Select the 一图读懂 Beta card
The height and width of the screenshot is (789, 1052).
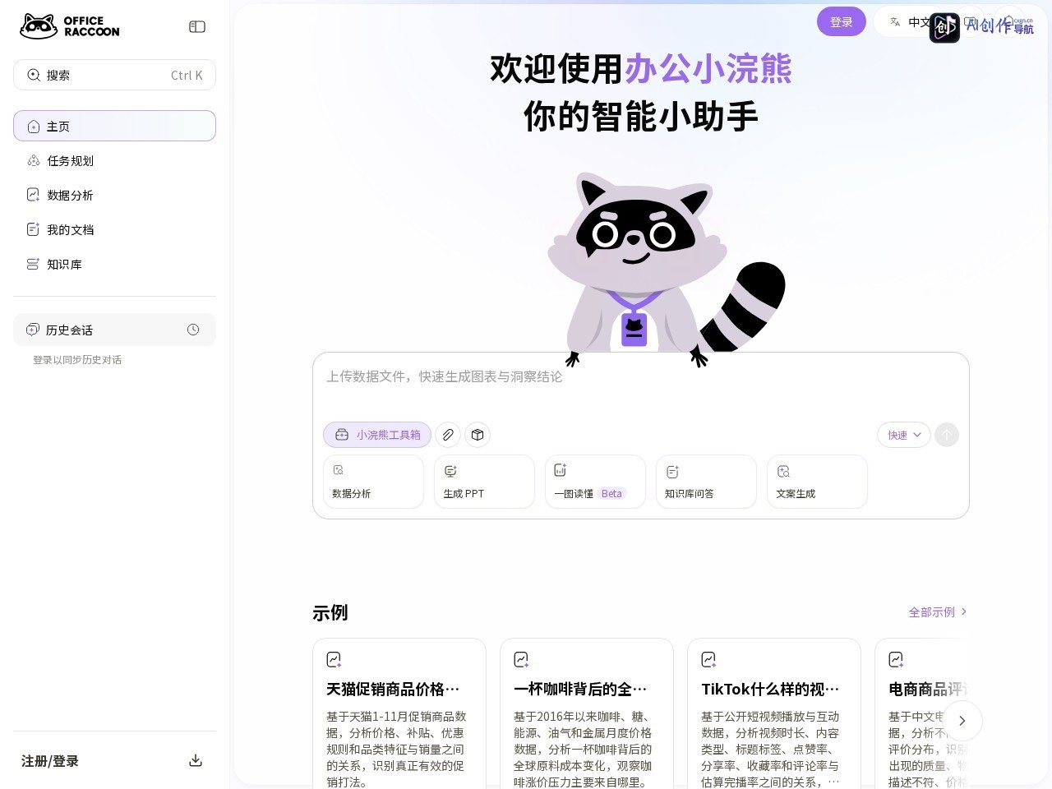596,482
